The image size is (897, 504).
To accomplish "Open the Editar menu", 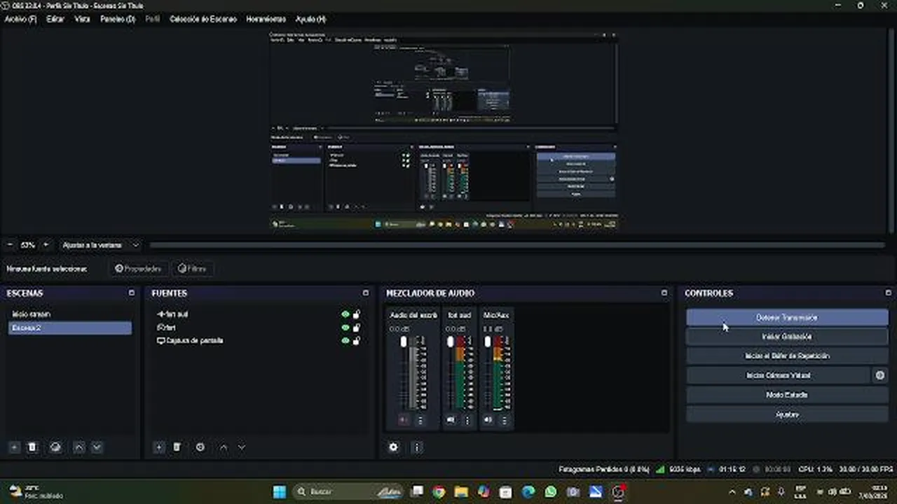I will (x=55, y=19).
